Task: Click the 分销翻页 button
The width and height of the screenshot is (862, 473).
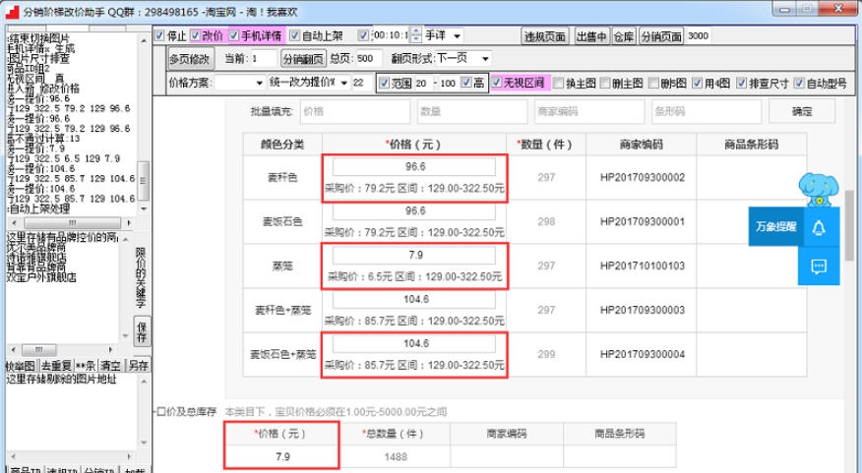Action: tap(303, 59)
